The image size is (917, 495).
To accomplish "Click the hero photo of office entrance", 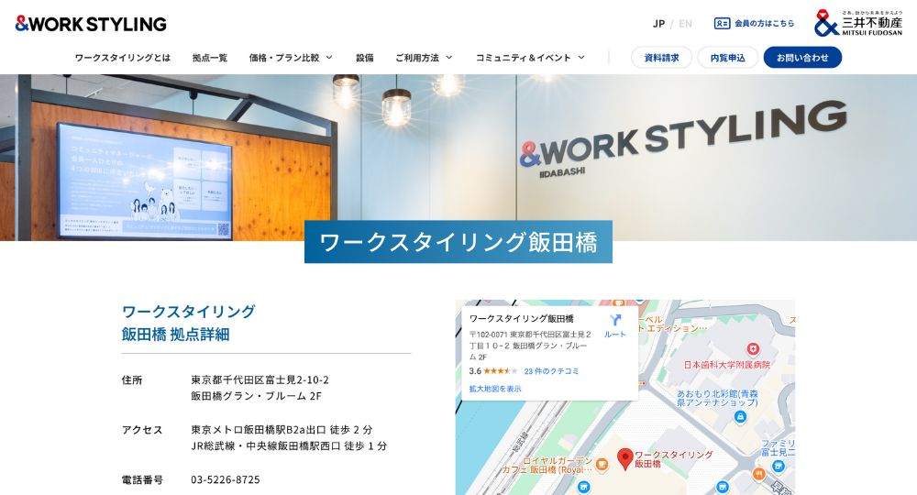I will pos(458,157).
